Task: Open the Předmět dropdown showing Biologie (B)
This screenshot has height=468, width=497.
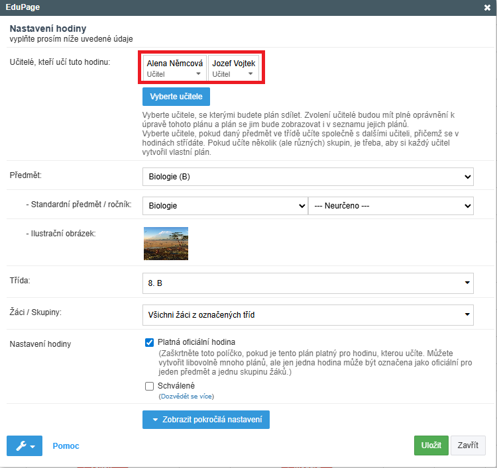Action: coord(307,177)
